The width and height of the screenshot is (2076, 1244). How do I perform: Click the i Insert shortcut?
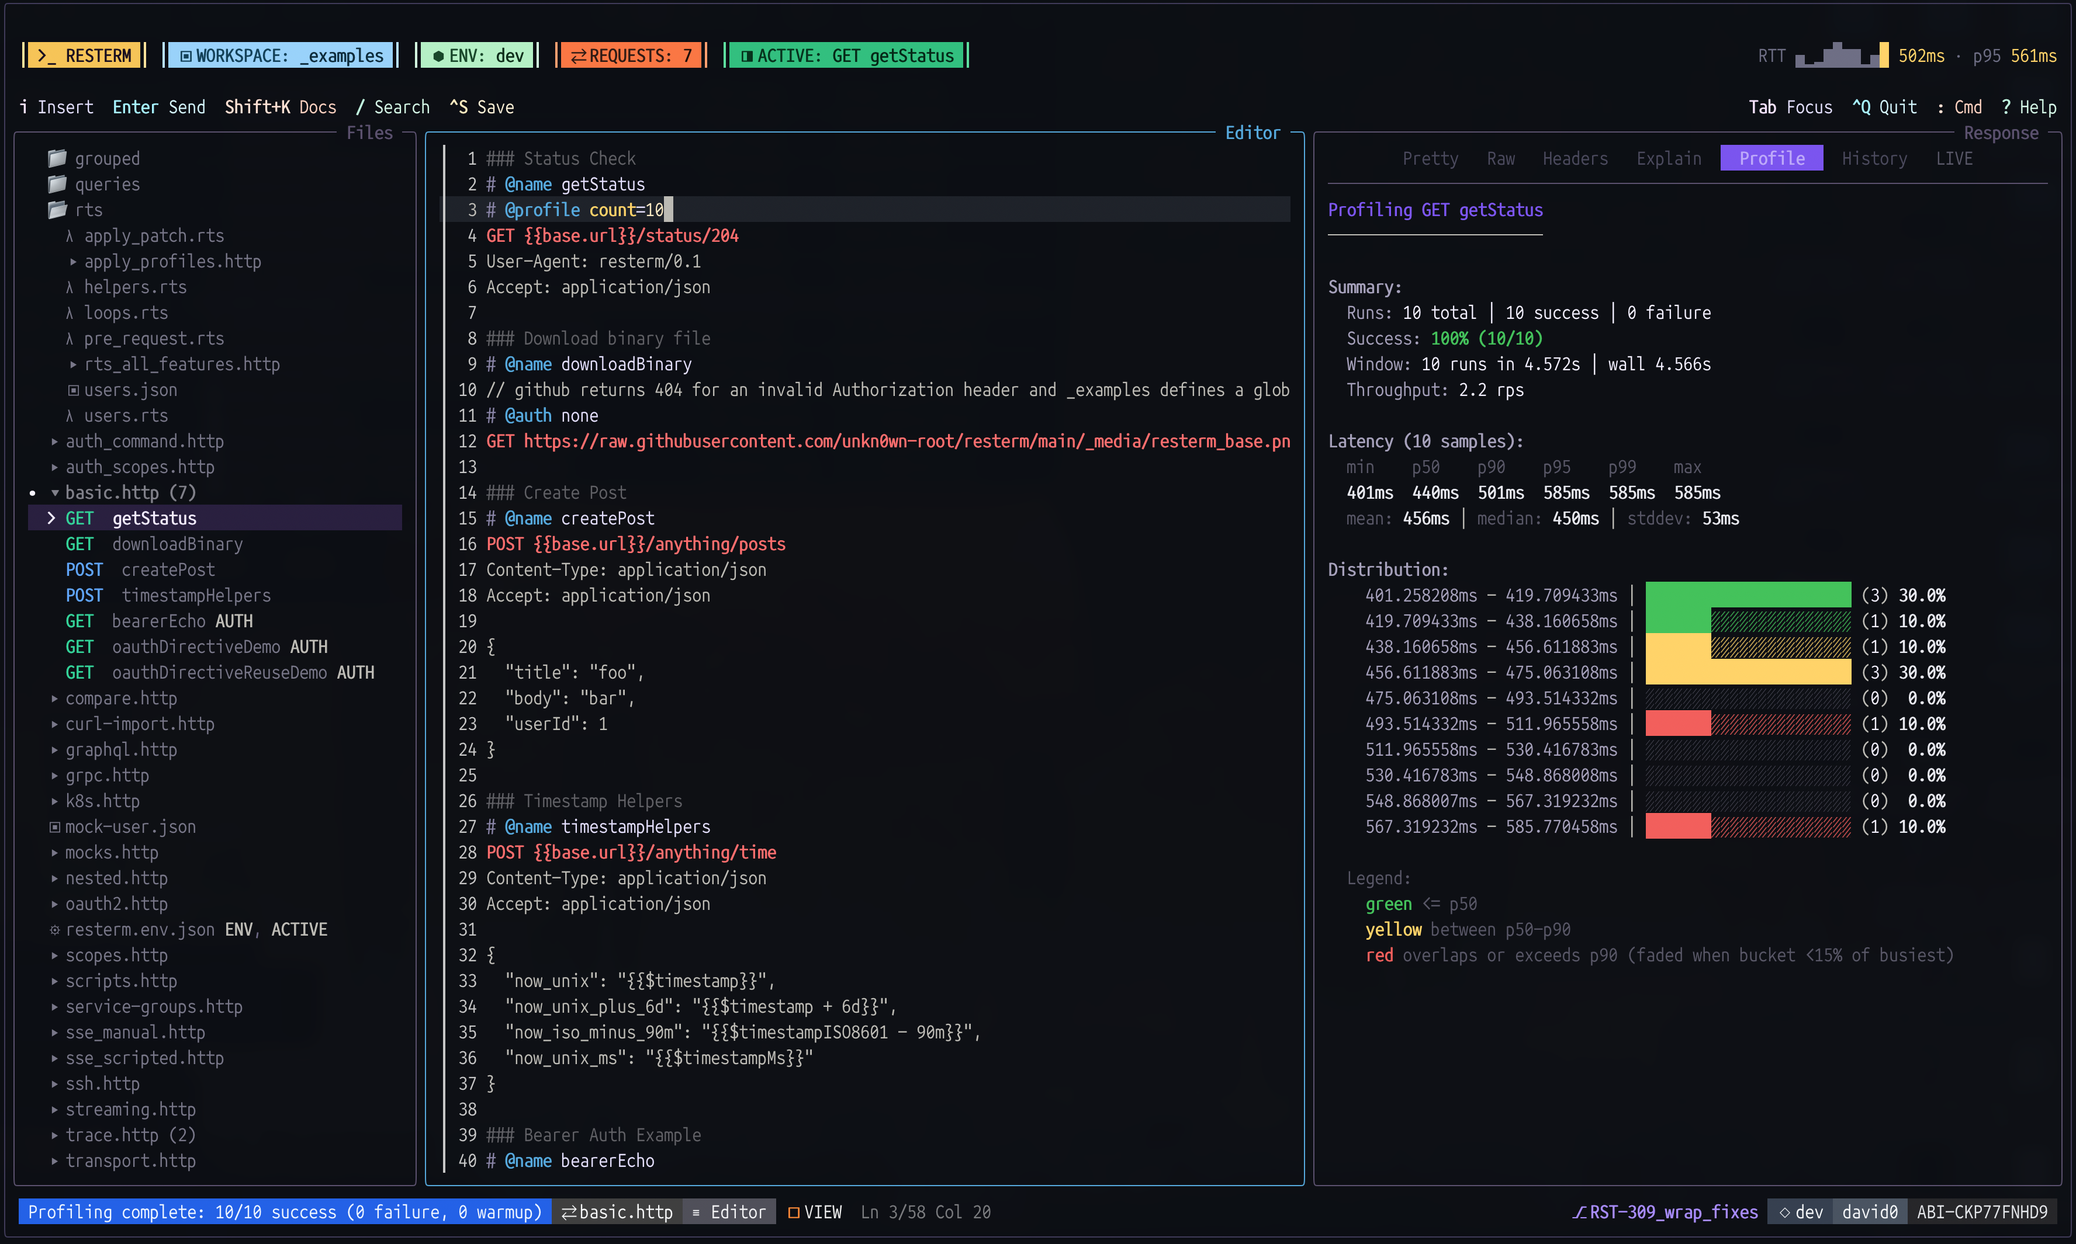56,107
